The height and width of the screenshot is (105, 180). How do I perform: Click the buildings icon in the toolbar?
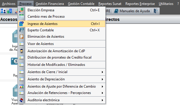(x=10, y=11)
